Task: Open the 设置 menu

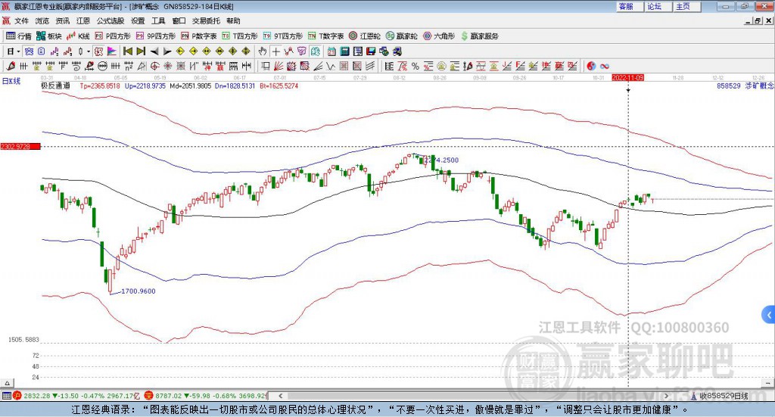Action: pyautogui.click(x=138, y=20)
